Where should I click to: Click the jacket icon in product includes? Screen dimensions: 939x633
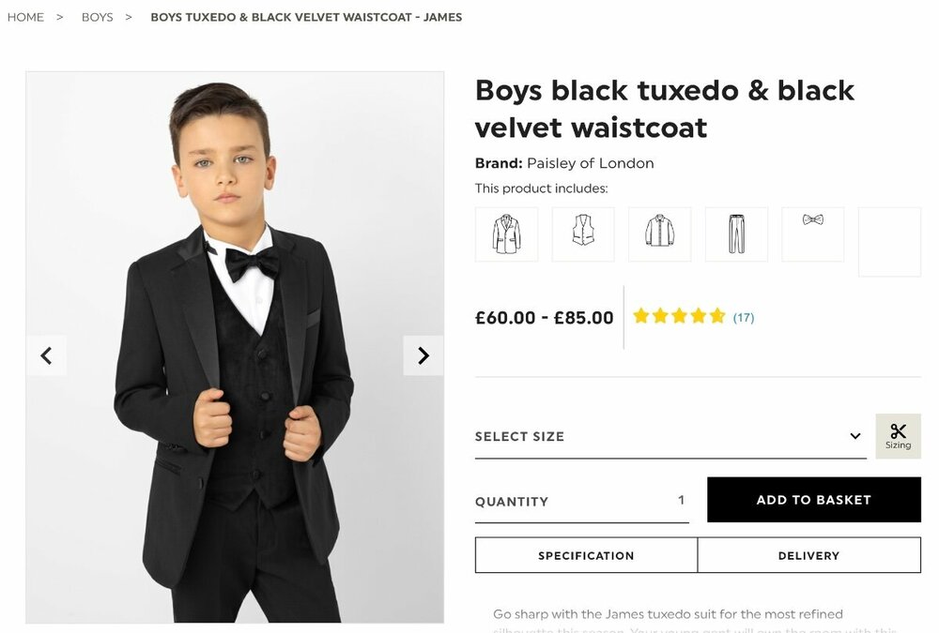pos(506,234)
